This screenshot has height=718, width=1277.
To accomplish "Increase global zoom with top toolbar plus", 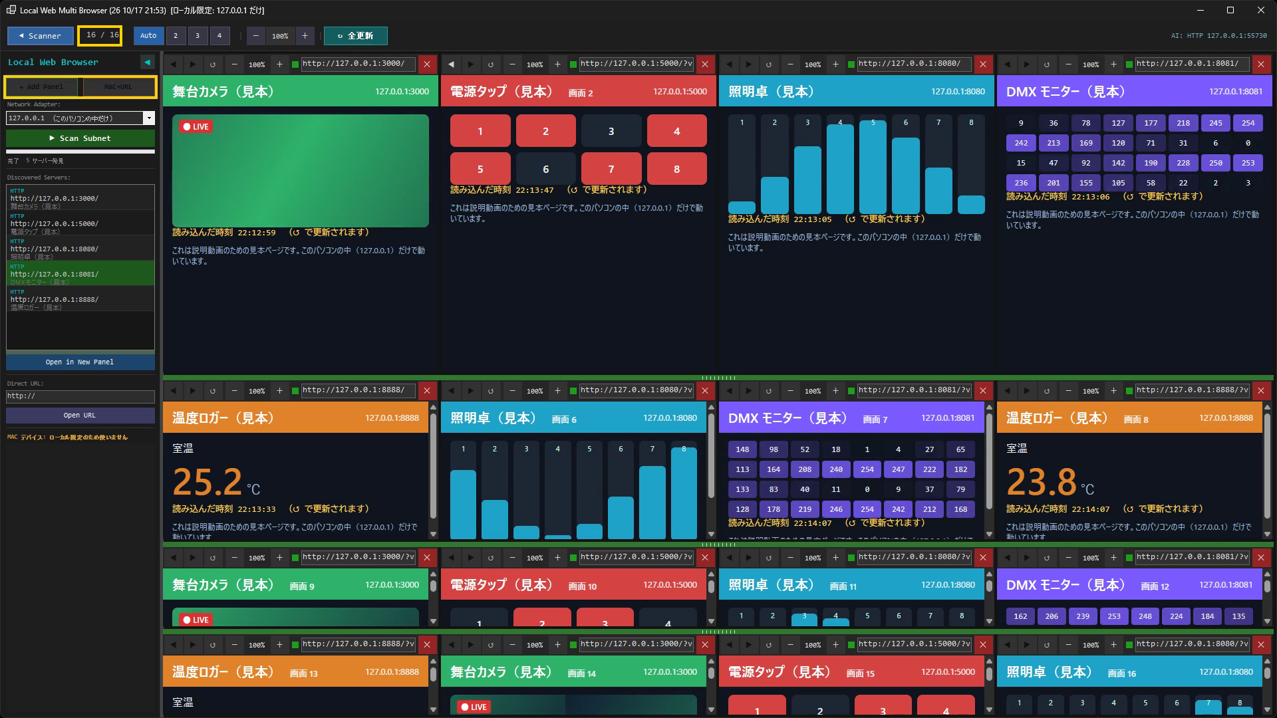I will tap(305, 36).
